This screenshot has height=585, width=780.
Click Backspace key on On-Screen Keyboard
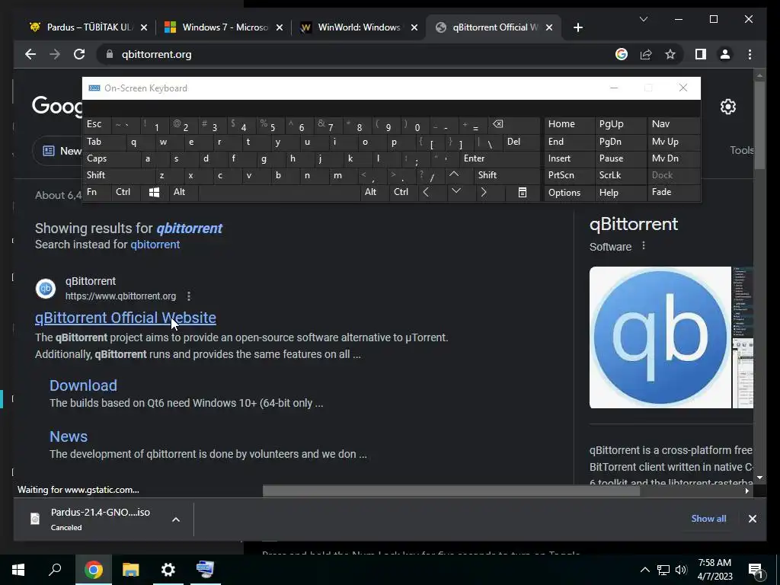click(x=497, y=124)
